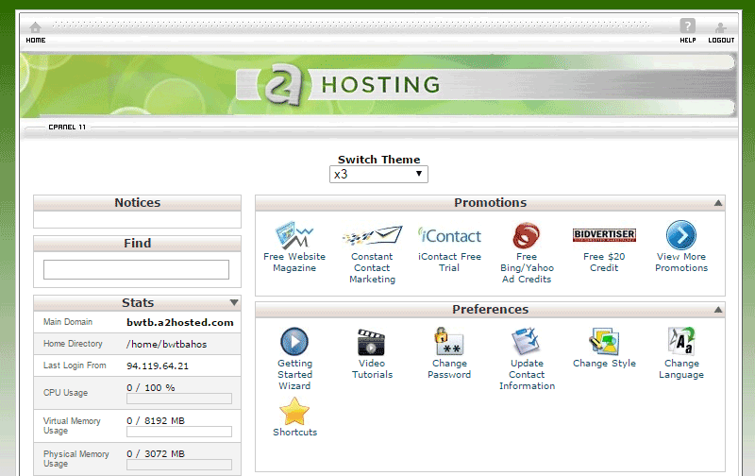Open Update Contact Information notepad icon
Image resolution: width=755 pixels, height=476 pixels.
527,341
